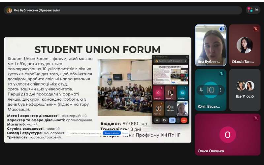Click Тривалість: короткостроковий line
This screenshot has width=264, height=165.
34,137
